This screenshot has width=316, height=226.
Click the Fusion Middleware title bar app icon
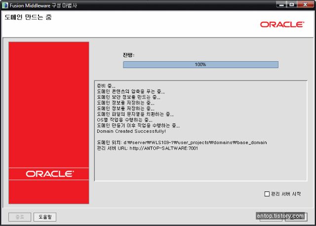click(x=5, y=5)
